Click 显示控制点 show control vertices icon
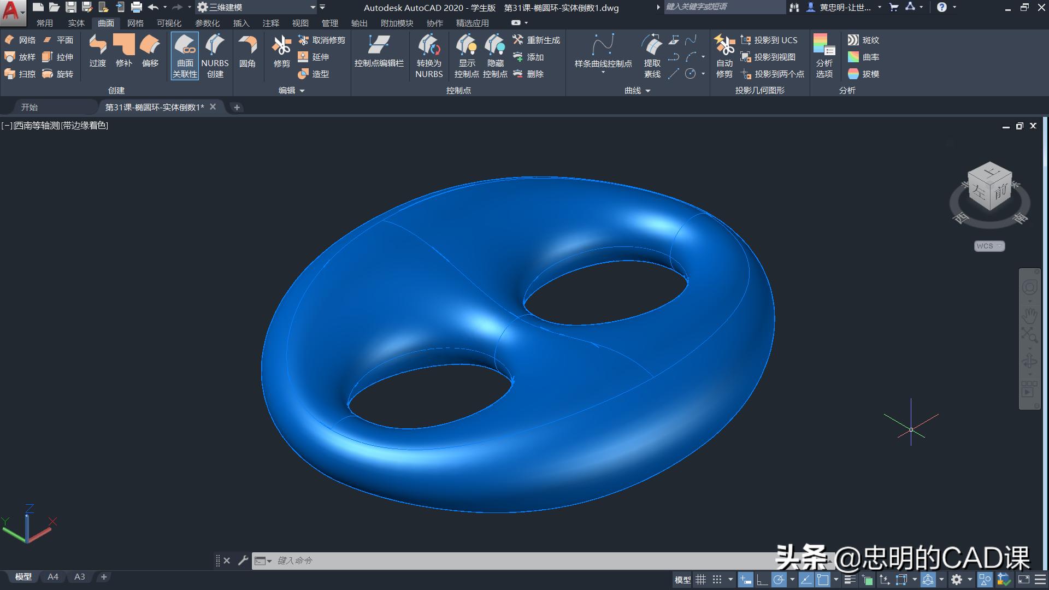 point(467,56)
